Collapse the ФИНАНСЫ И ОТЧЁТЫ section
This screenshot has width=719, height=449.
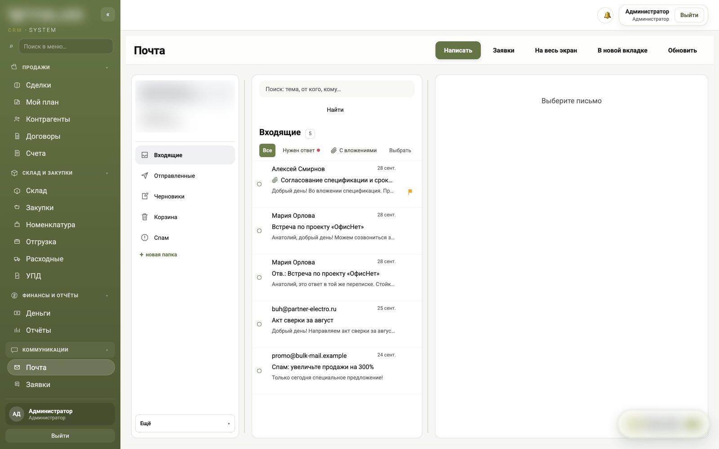click(61, 295)
